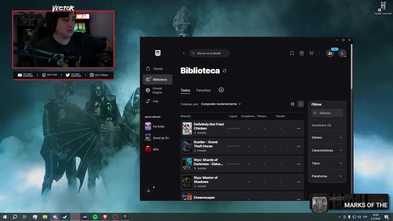Image resolution: width=393 pixels, height=221 pixels.
Task: Install Styx: Shards of Darkness
Action: [x=200, y=169]
